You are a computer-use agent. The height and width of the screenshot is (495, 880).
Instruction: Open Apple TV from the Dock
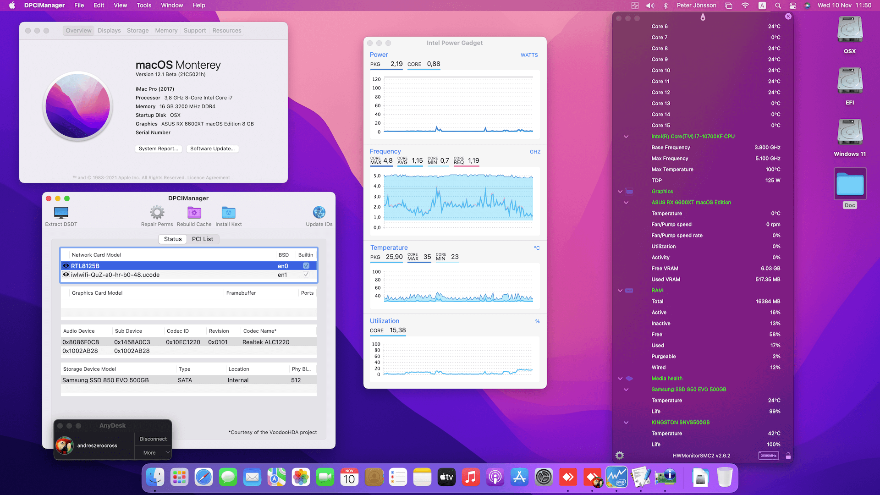(x=446, y=478)
